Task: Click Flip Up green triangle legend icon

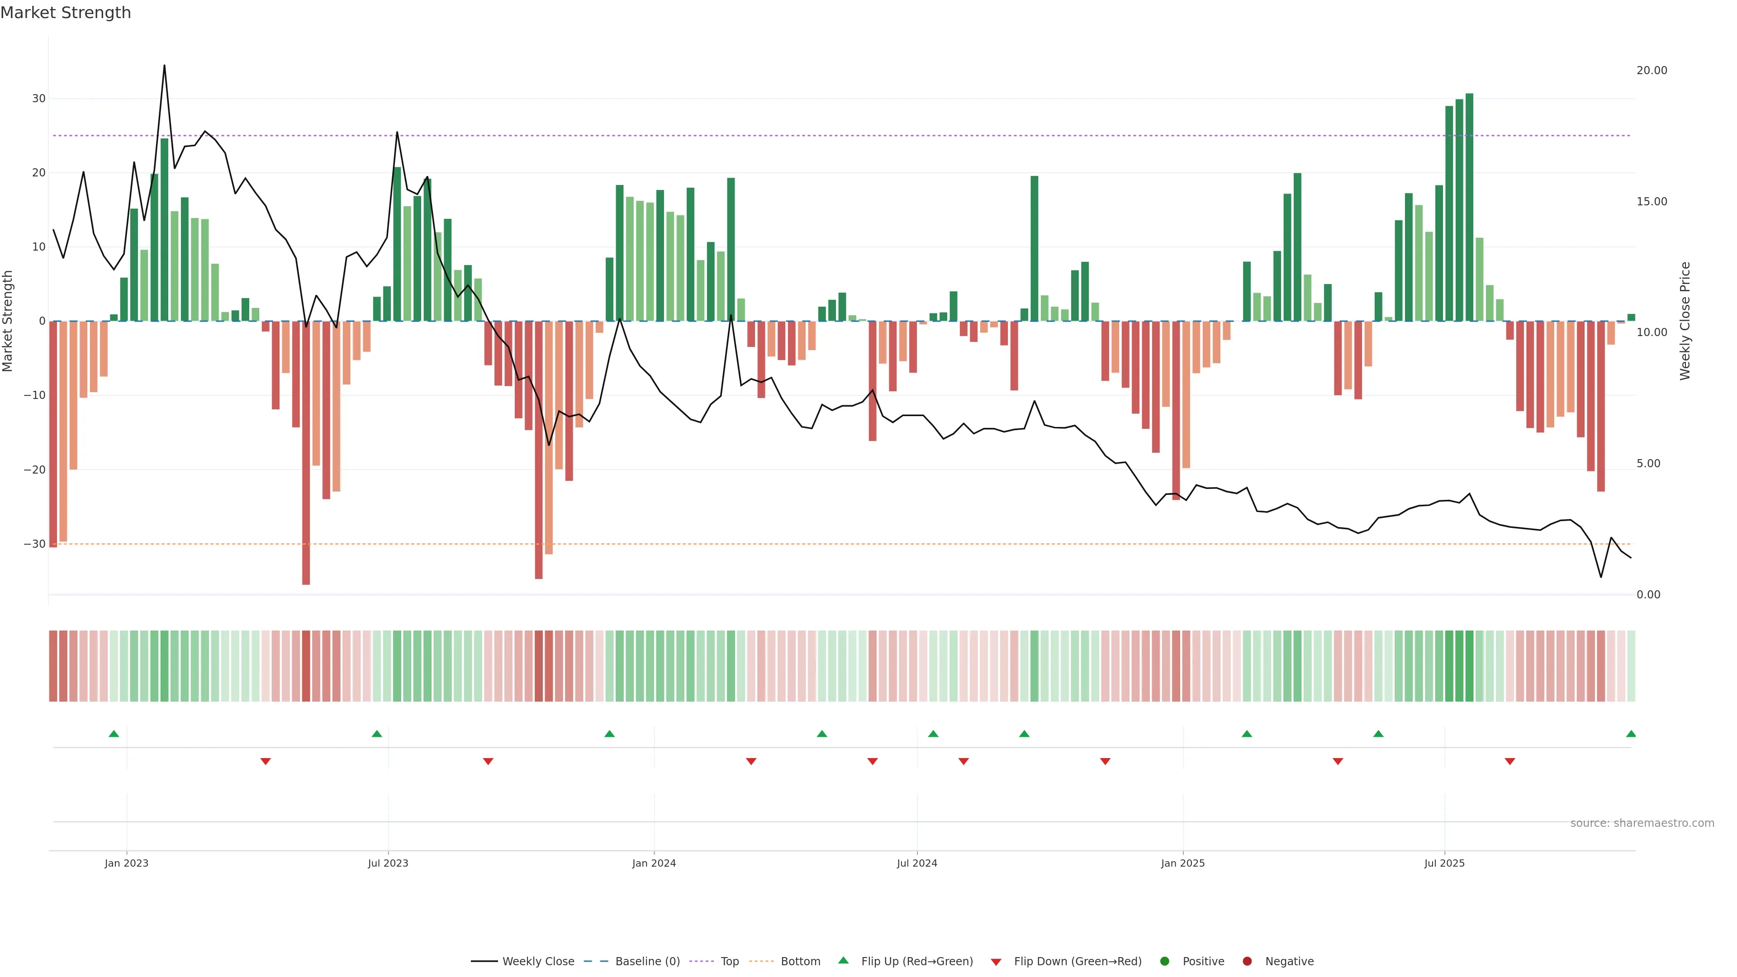Action: 843,960
